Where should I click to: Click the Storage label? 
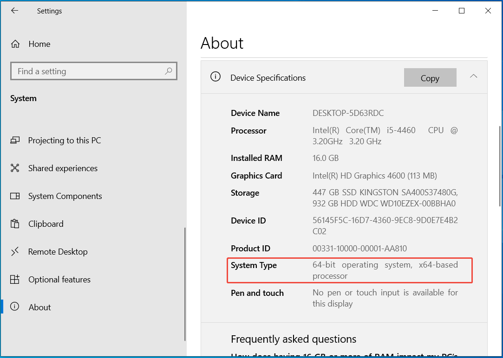click(x=245, y=193)
